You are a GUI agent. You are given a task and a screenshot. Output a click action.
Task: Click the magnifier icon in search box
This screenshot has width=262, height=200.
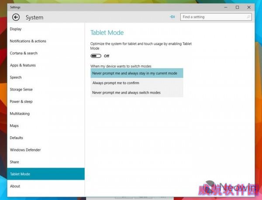[248, 17]
